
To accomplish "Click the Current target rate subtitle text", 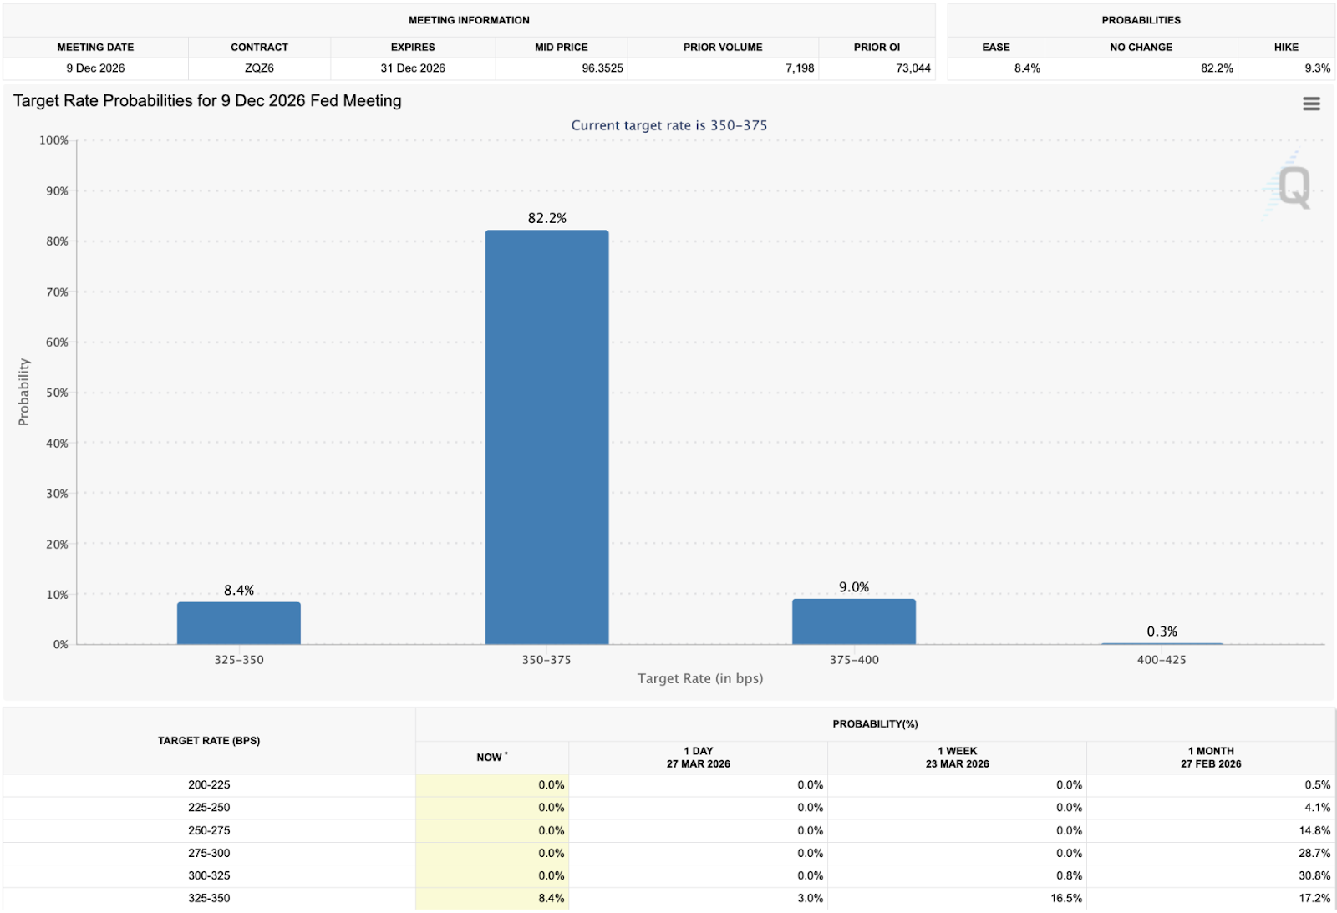I will coord(668,125).
